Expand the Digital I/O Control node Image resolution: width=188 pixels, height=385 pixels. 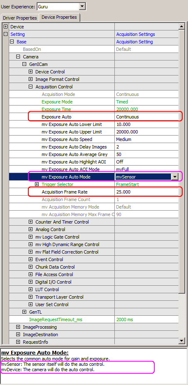31,282
